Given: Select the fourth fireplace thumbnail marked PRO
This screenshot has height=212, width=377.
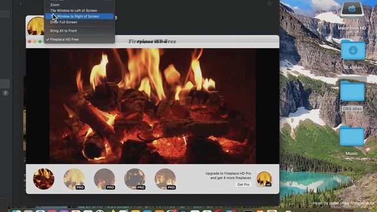Looking at the screenshot, I should [135, 178].
